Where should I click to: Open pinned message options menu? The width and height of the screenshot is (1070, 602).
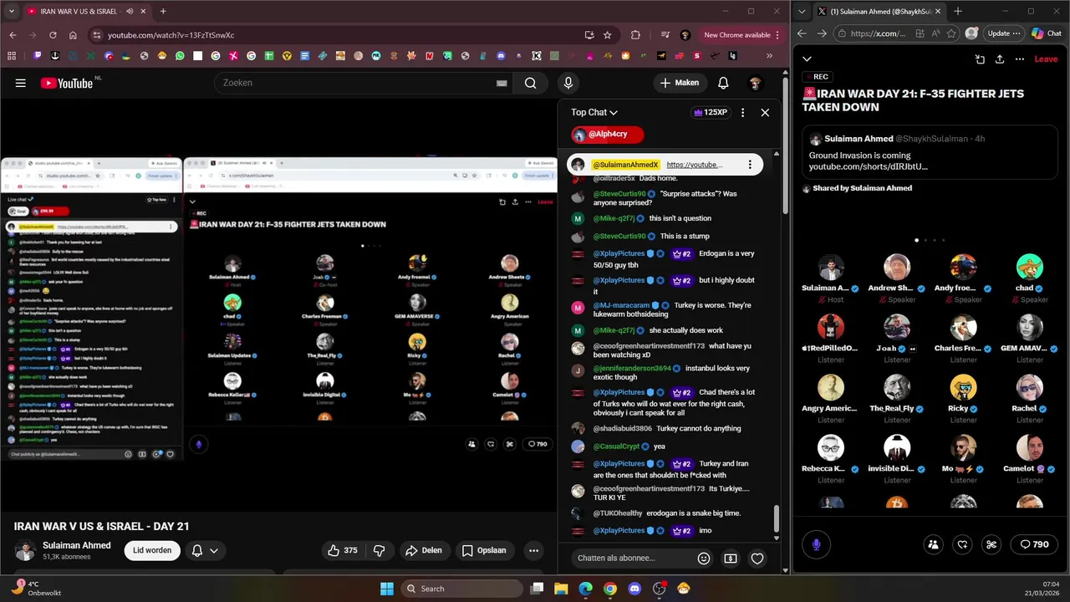pyautogui.click(x=750, y=165)
